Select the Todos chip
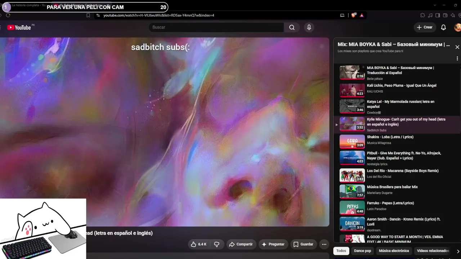 pyautogui.click(x=341, y=251)
